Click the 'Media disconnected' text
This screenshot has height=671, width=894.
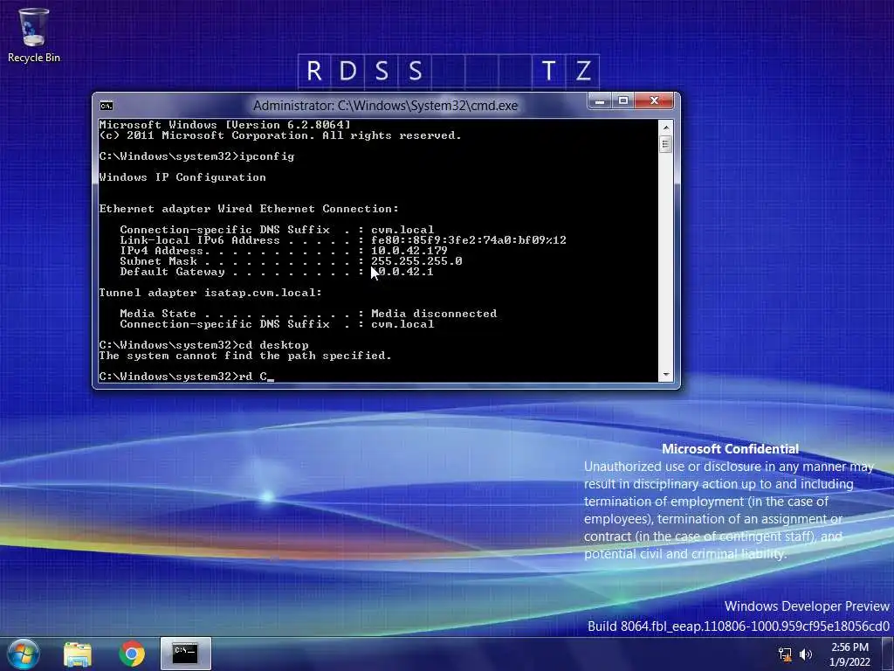point(434,314)
